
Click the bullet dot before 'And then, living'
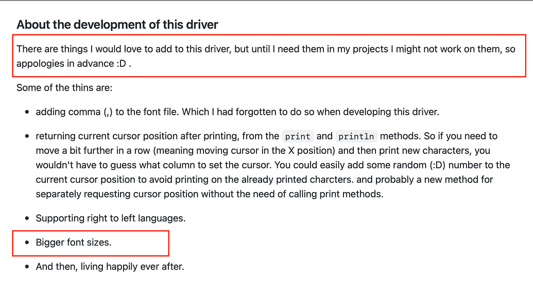point(27,267)
